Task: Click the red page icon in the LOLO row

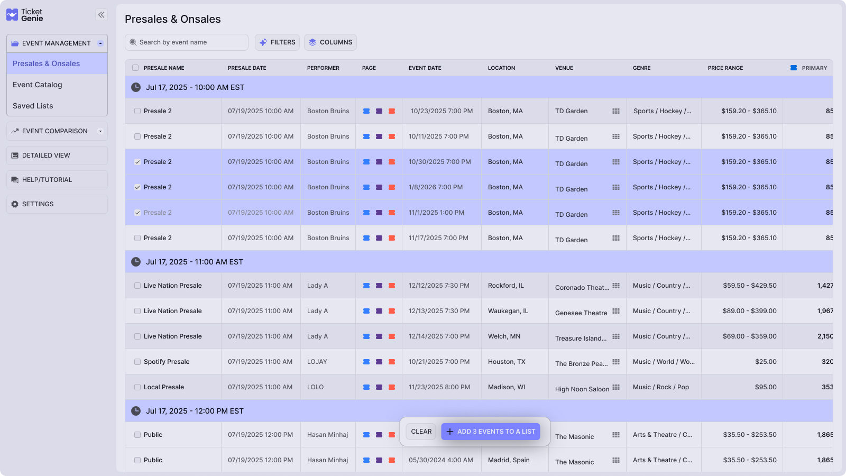Action: click(x=392, y=387)
